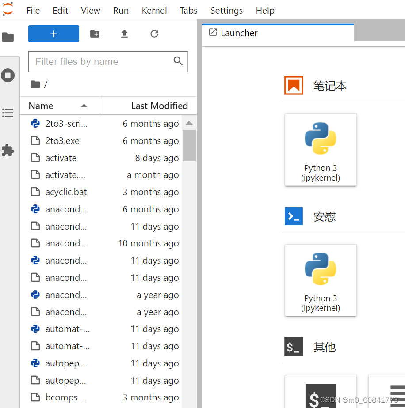The width and height of the screenshot is (405, 408).
Task: Create a new folder with toolbar icon
Action: click(x=95, y=34)
